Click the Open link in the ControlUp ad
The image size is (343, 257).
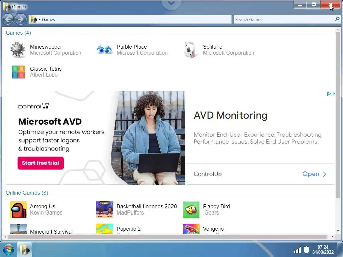point(314,174)
